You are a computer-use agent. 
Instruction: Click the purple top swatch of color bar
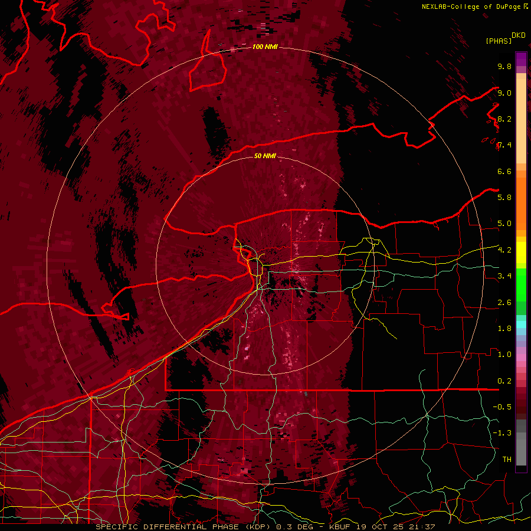521,59
